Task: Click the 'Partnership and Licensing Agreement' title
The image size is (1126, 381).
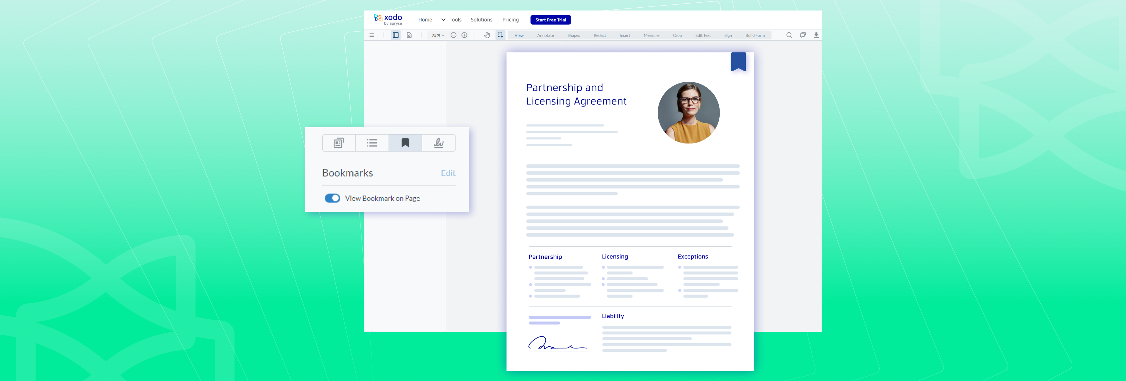Action: 576,94
